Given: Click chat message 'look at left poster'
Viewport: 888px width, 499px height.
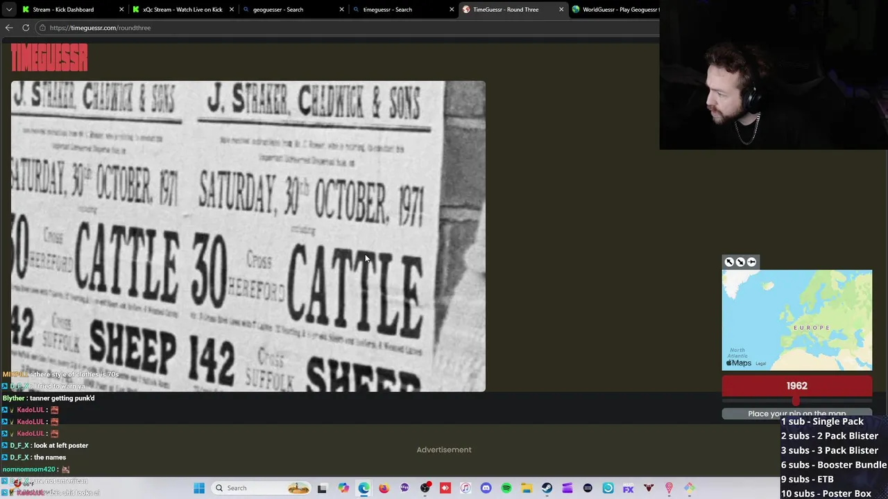Looking at the screenshot, I should (61, 446).
